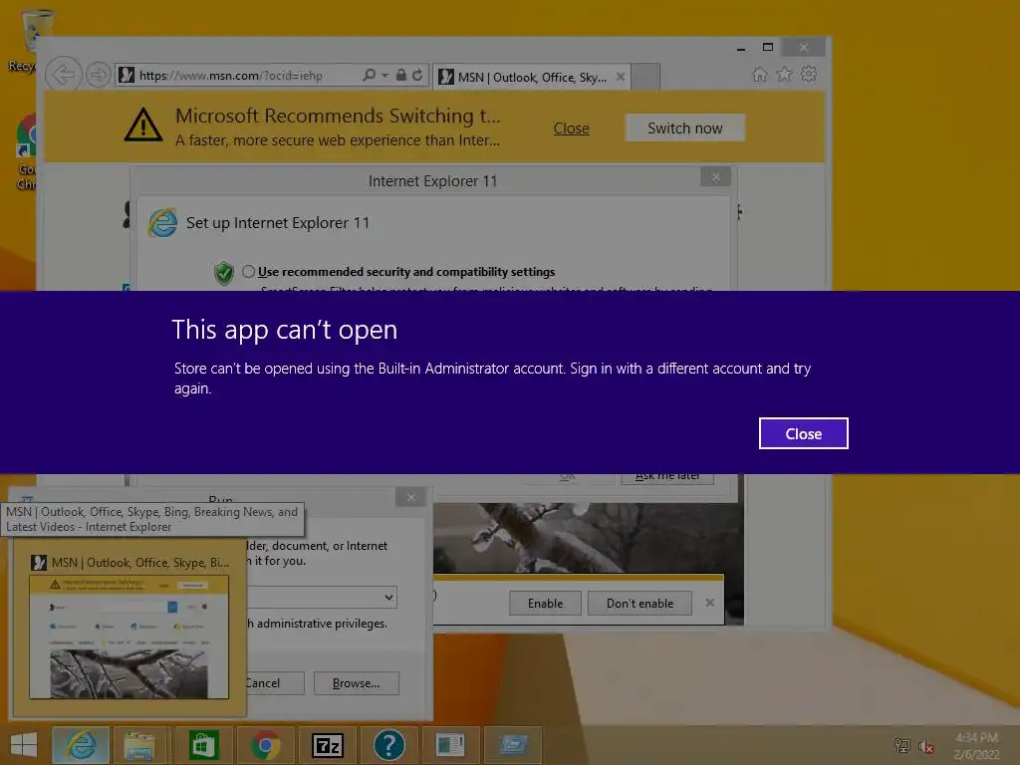1020x765 pixels.
Task: Launch the Store app from taskbar
Action: click(x=203, y=745)
